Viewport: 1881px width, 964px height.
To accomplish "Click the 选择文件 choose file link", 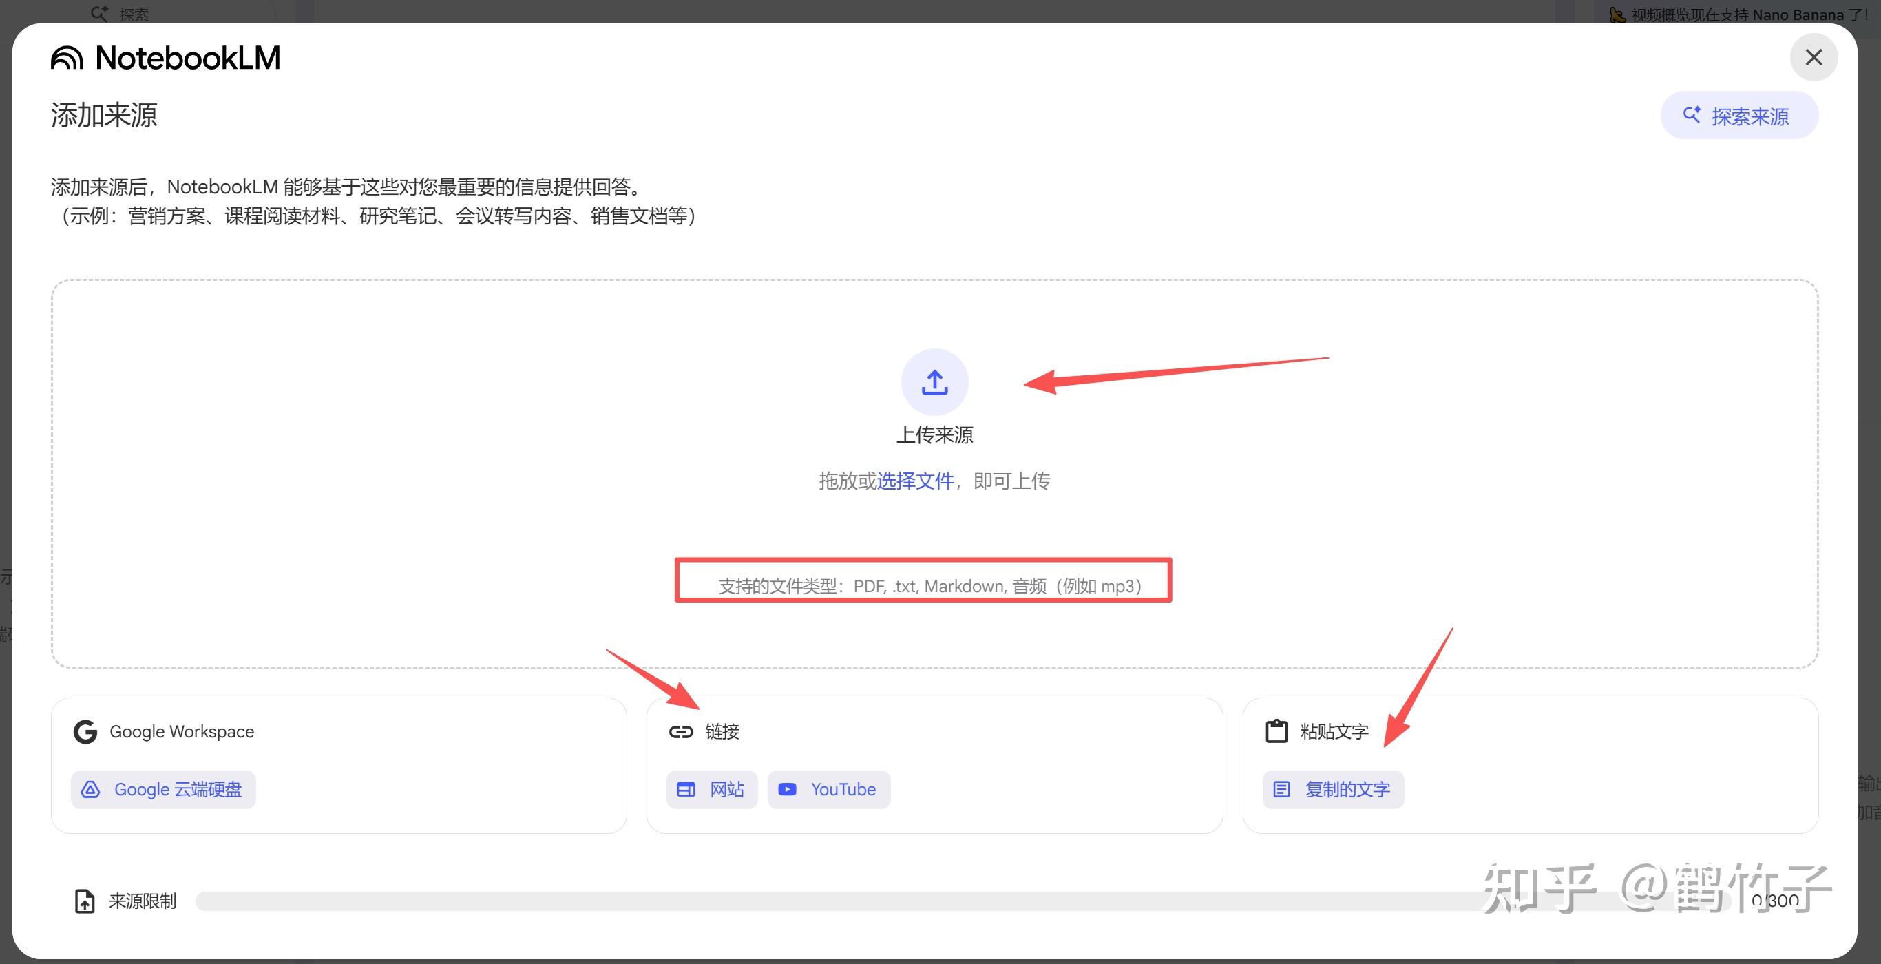I will 915,481.
